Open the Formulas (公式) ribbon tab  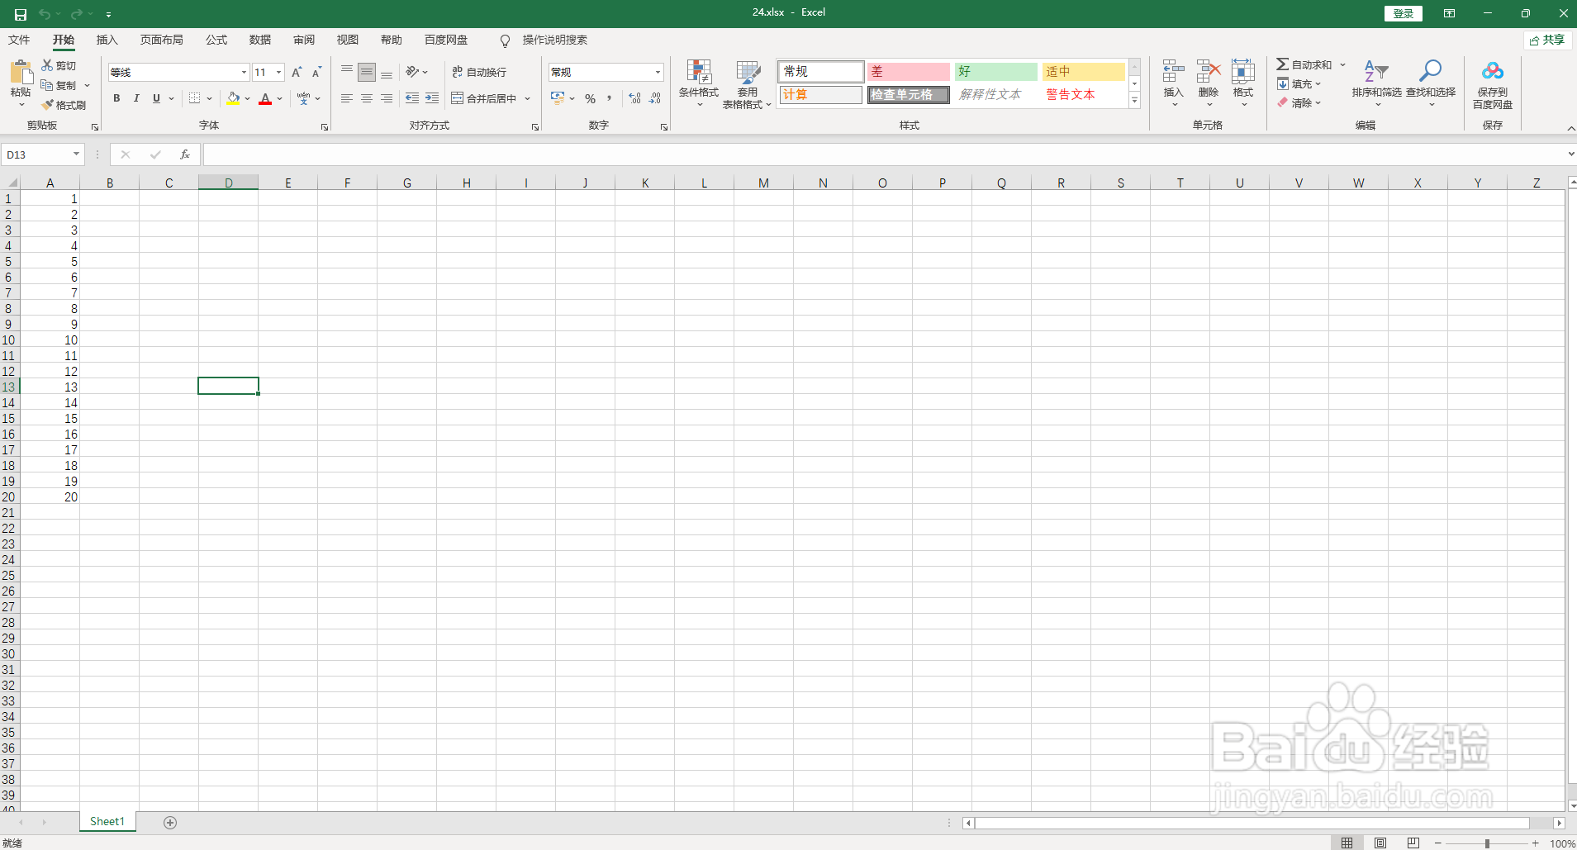[216, 40]
